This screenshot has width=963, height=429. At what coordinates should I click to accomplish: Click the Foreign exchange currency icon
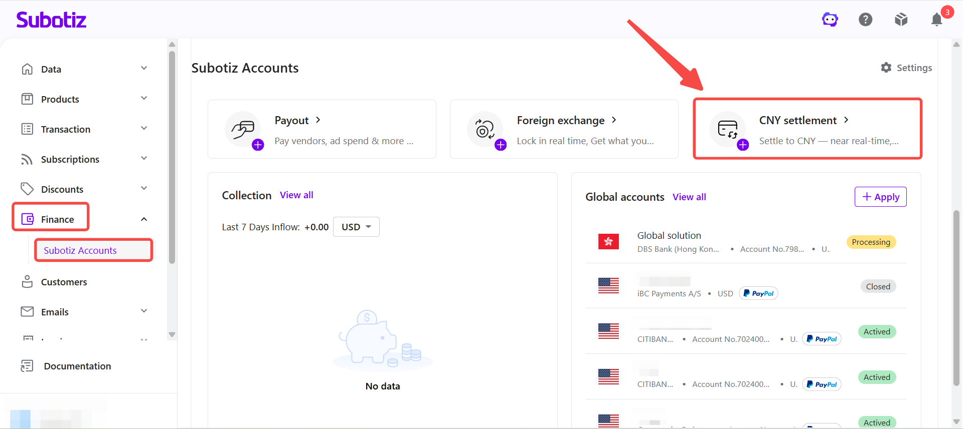(486, 130)
